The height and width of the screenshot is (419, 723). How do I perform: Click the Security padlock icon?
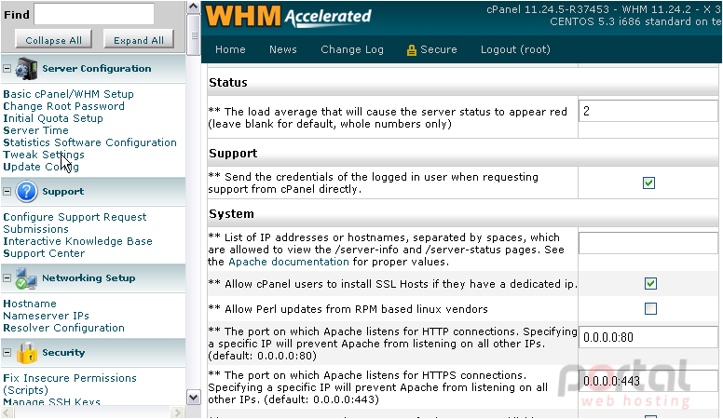[x=27, y=353]
